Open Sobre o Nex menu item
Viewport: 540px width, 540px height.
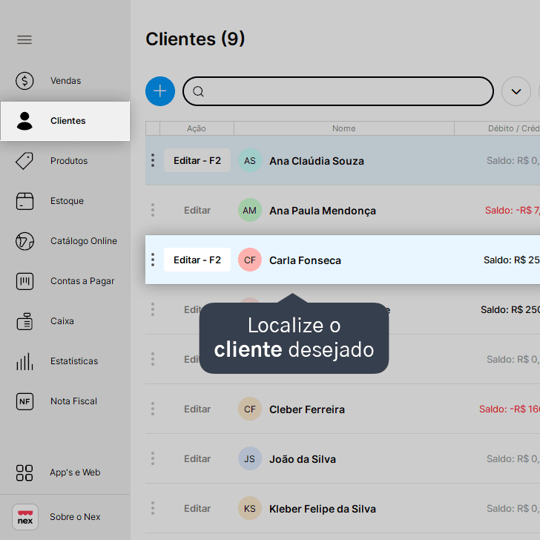(x=75, y=517)
